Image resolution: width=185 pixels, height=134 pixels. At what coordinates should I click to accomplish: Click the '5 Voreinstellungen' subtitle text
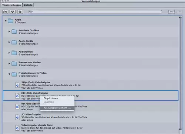pos(28,76)
